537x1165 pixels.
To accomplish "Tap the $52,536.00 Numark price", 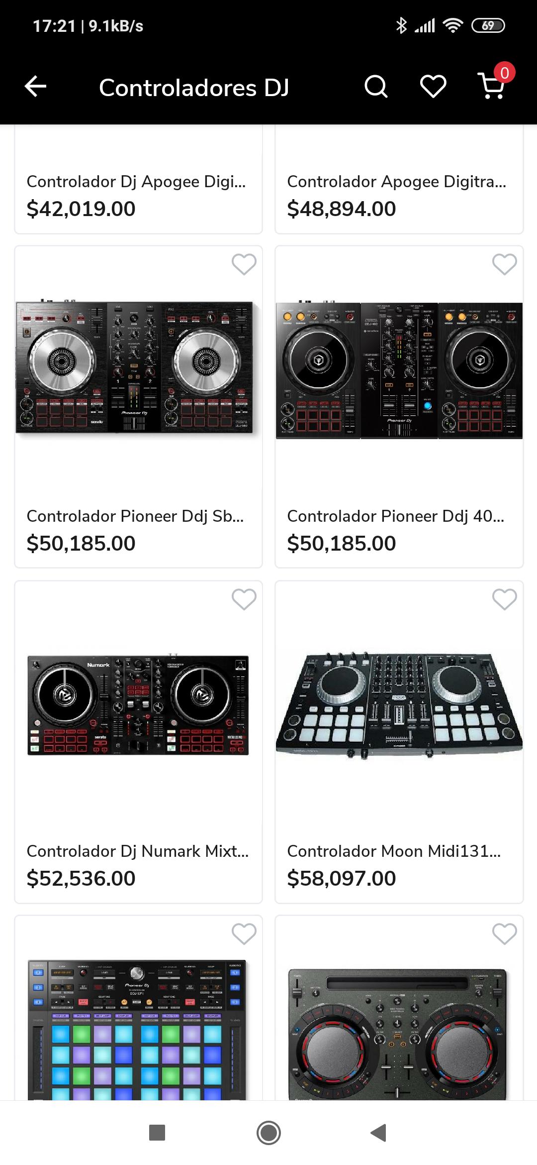I will pyautogui.click(x=81, y=878).
